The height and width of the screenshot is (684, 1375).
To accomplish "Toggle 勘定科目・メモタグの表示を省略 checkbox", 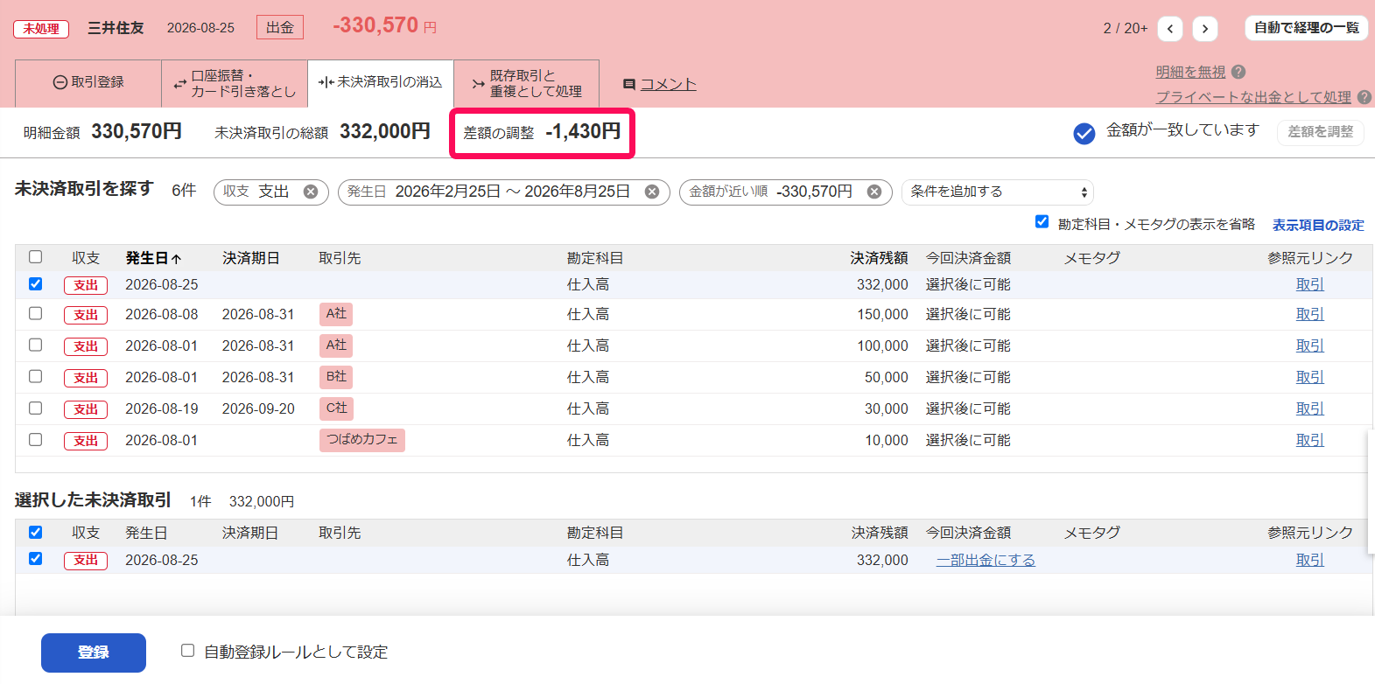I will pos(1042,221).
